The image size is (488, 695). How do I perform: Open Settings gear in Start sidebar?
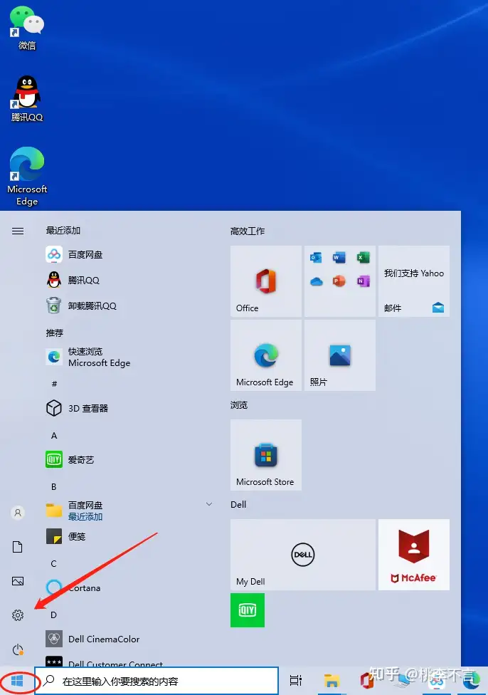tap(18, 615)
